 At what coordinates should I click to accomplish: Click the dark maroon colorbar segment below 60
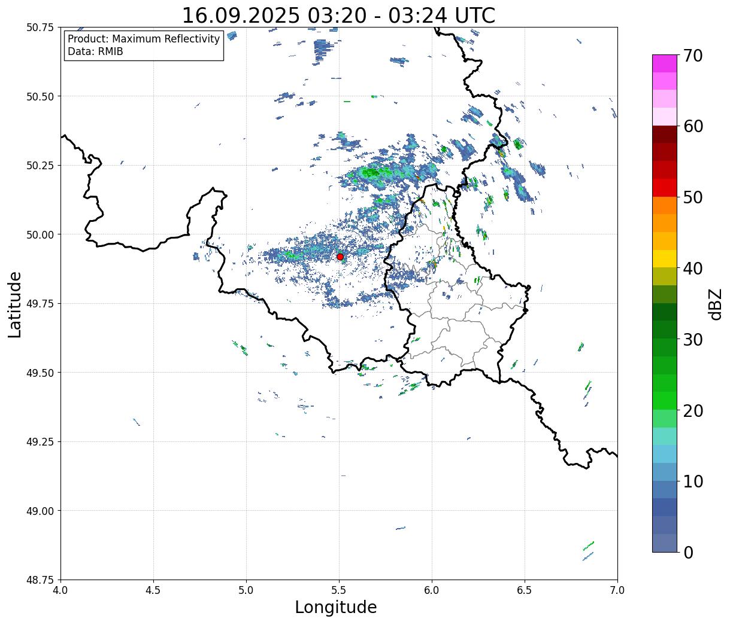tap(665, 135)
